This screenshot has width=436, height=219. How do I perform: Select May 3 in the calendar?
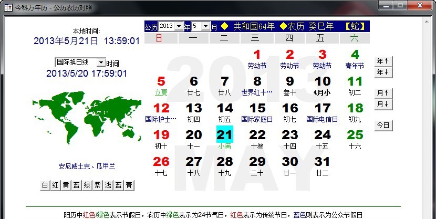322,59
